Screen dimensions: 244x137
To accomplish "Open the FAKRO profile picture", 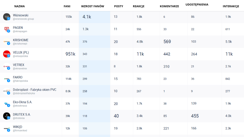I will click(7, 79).
